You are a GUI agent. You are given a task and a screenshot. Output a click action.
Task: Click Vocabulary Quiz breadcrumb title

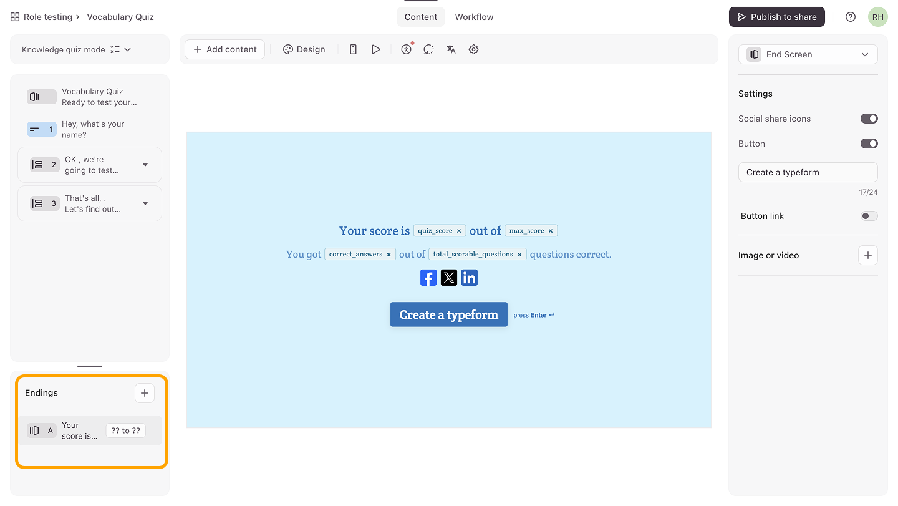[120, 17]
